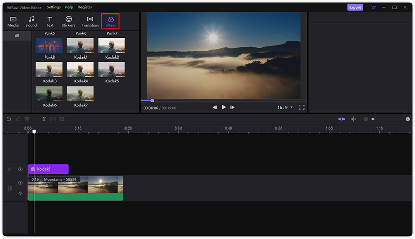This screenshot has width=415, height=239.
Task: Select the split clip tool
Action: [x=44, y=119]
